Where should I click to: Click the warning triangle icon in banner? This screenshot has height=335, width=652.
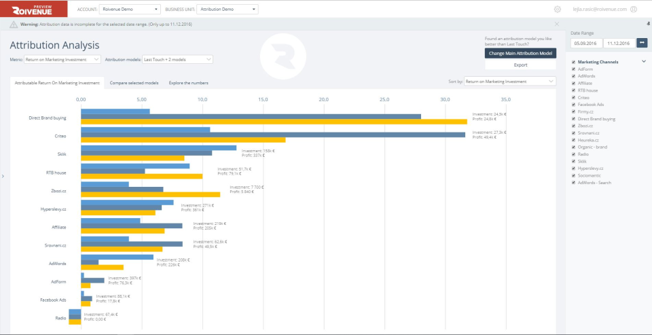point(14,24)
